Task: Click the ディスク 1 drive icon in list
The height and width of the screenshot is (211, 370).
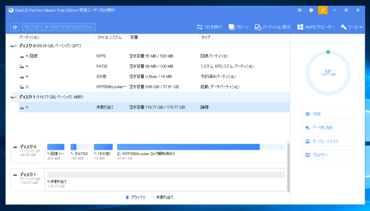Action: click(13, 97)
